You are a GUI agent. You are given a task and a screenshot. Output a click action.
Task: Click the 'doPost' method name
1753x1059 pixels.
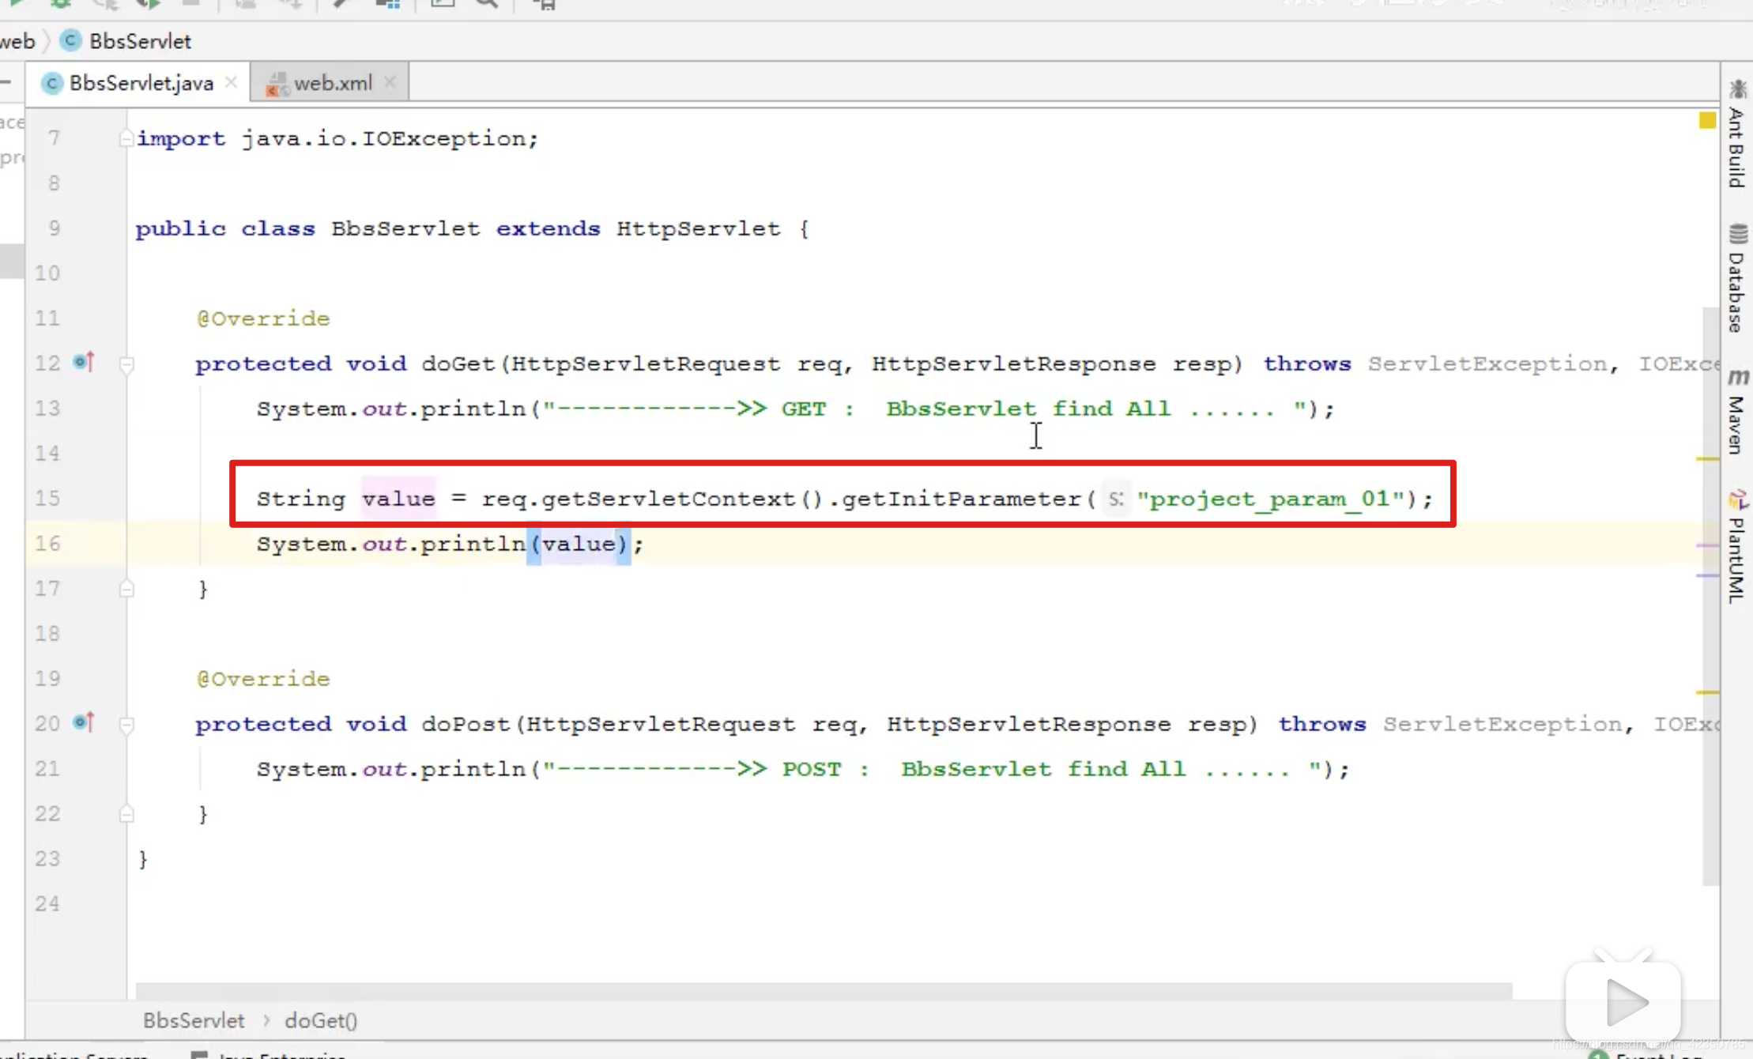tap(466, 724)
